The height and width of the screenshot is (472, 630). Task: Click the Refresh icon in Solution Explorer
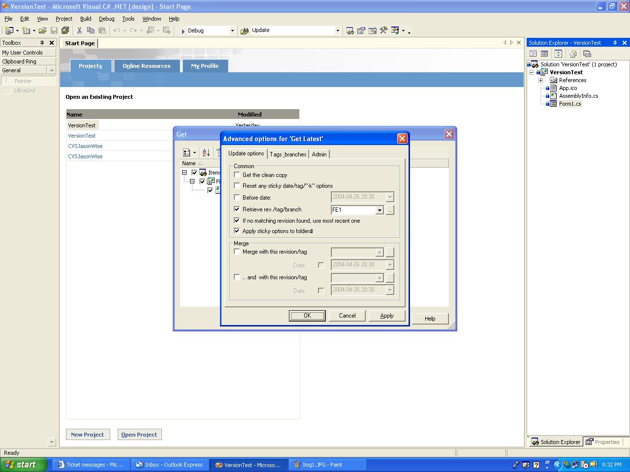558,54
